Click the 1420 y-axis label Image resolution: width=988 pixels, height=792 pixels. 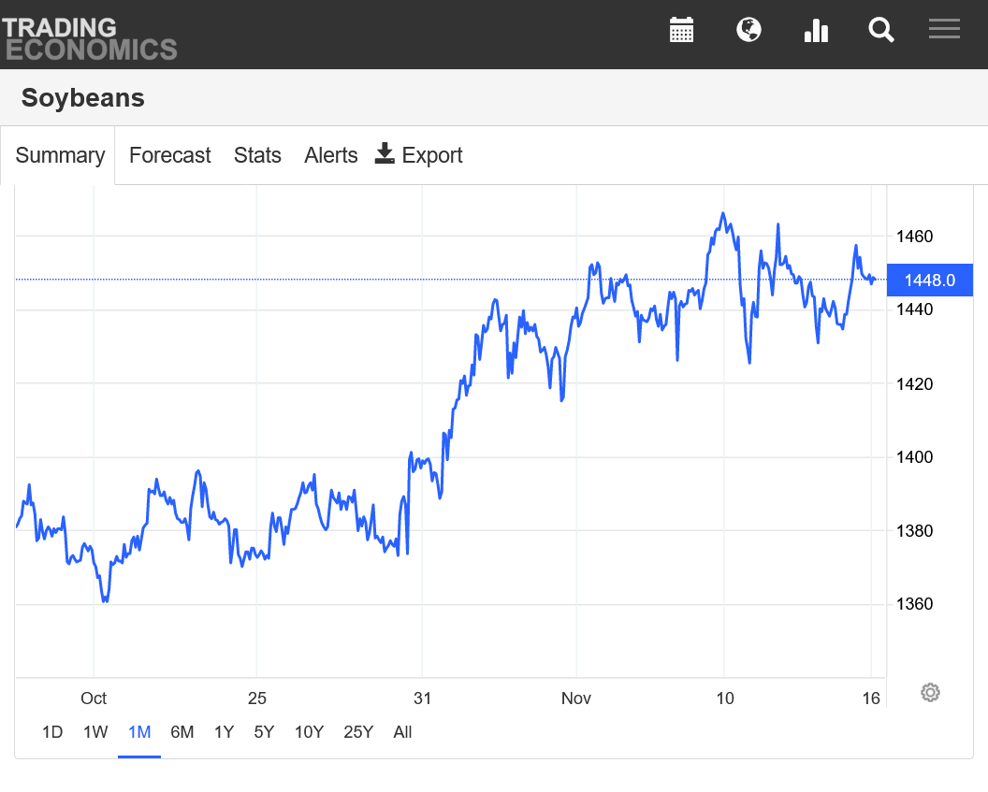click(914, 384)
